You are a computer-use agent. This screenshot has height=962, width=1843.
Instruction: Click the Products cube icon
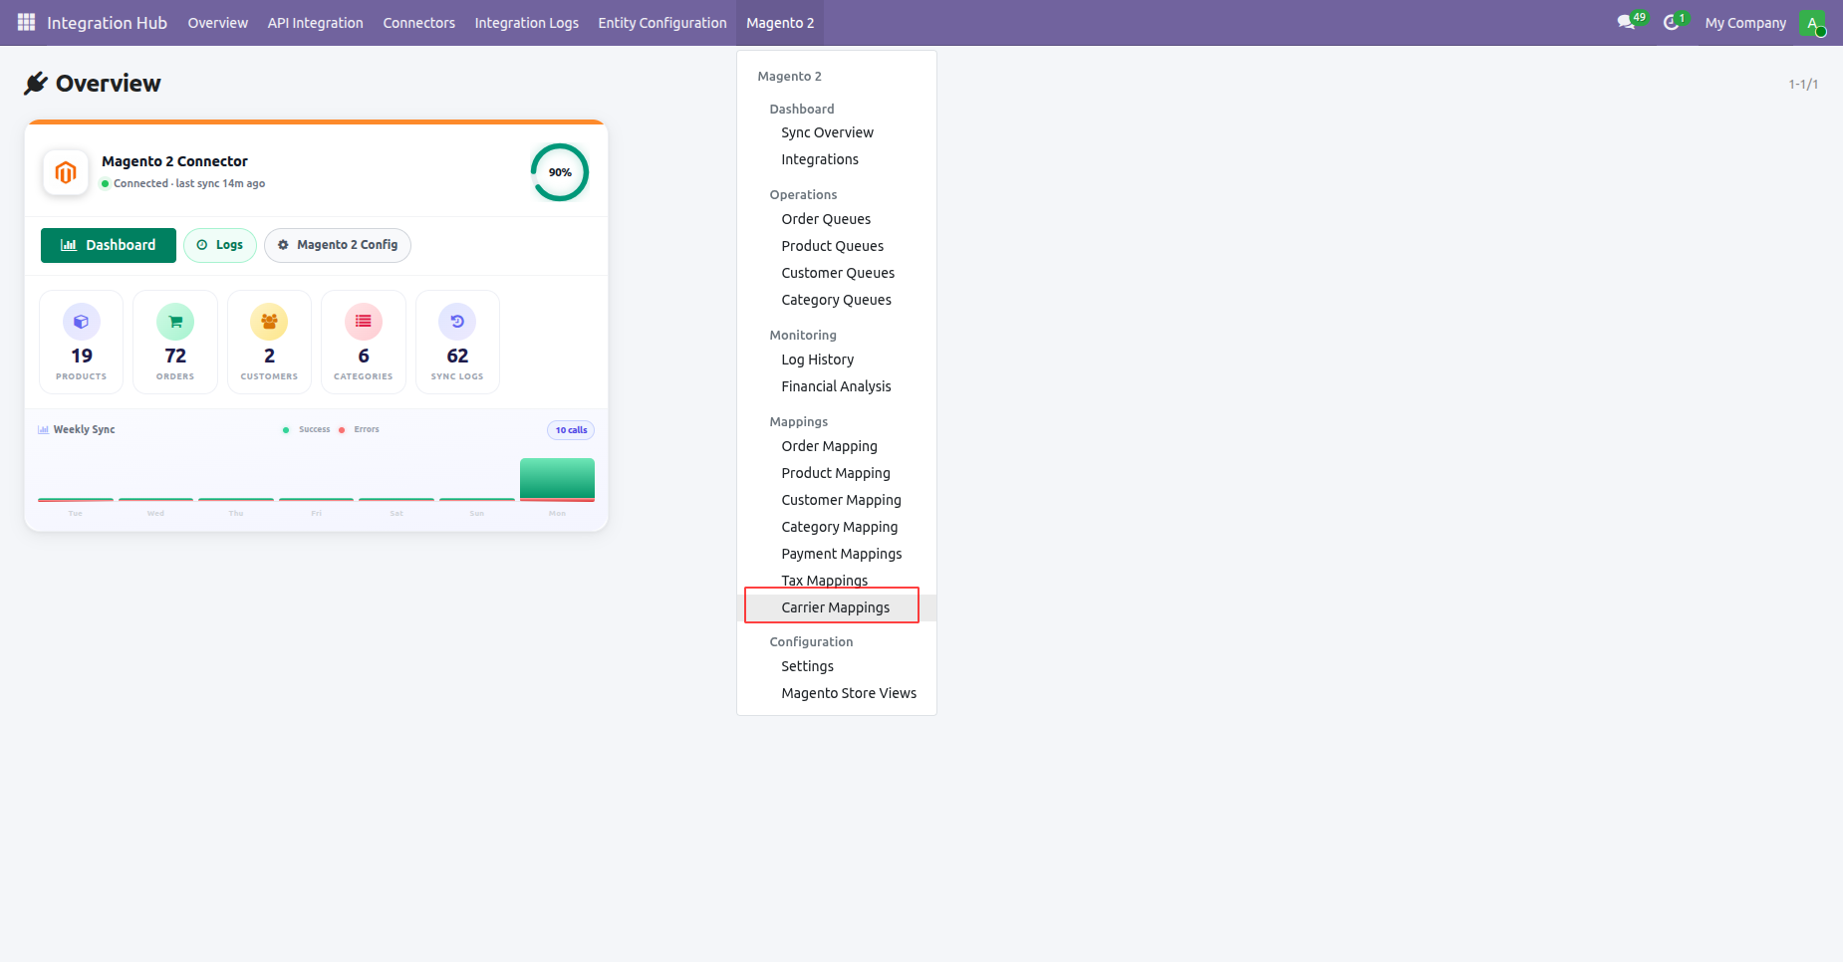[x=82, y=322]
